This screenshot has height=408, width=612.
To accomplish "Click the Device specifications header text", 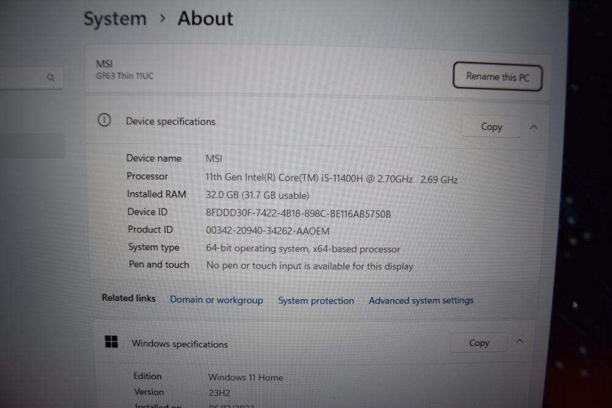I will coord(171,122).
